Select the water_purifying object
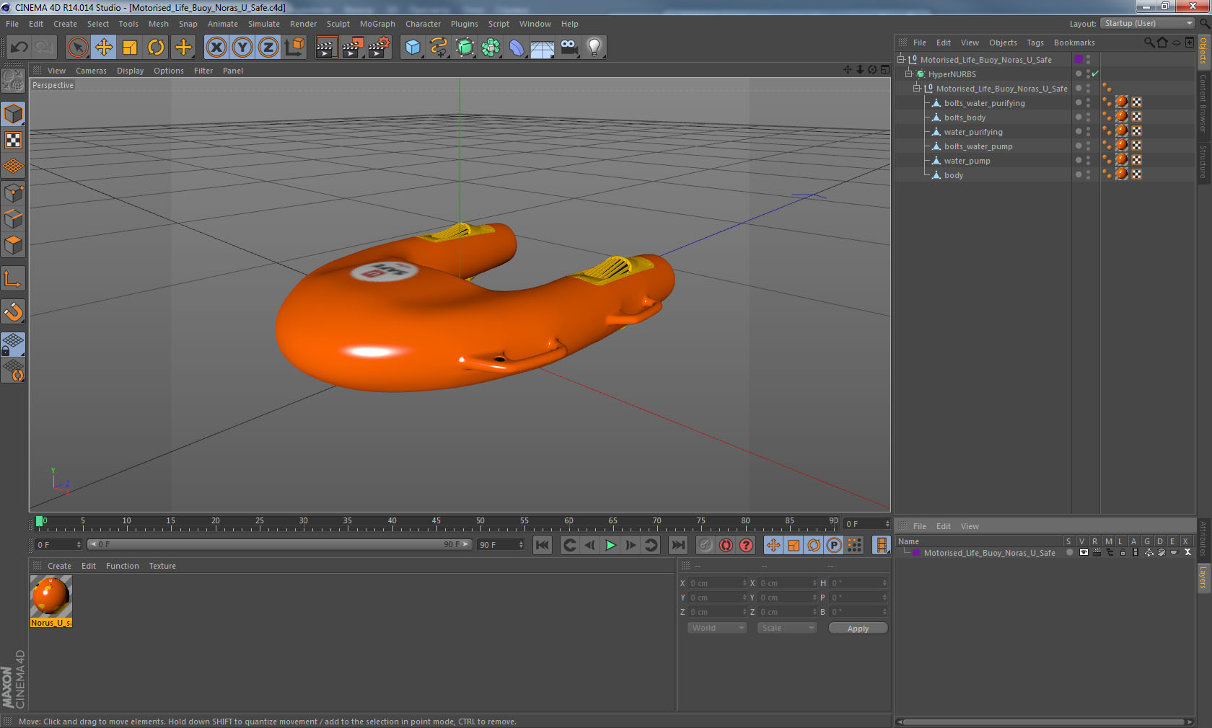This screenshot has height=728, width=1212. [972, 132]
